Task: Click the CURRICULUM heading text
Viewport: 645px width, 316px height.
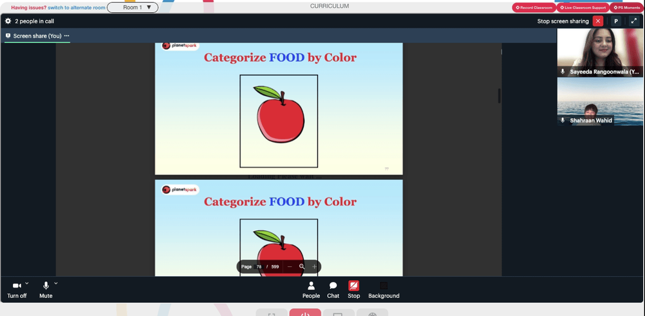Action: coord(330,6)
